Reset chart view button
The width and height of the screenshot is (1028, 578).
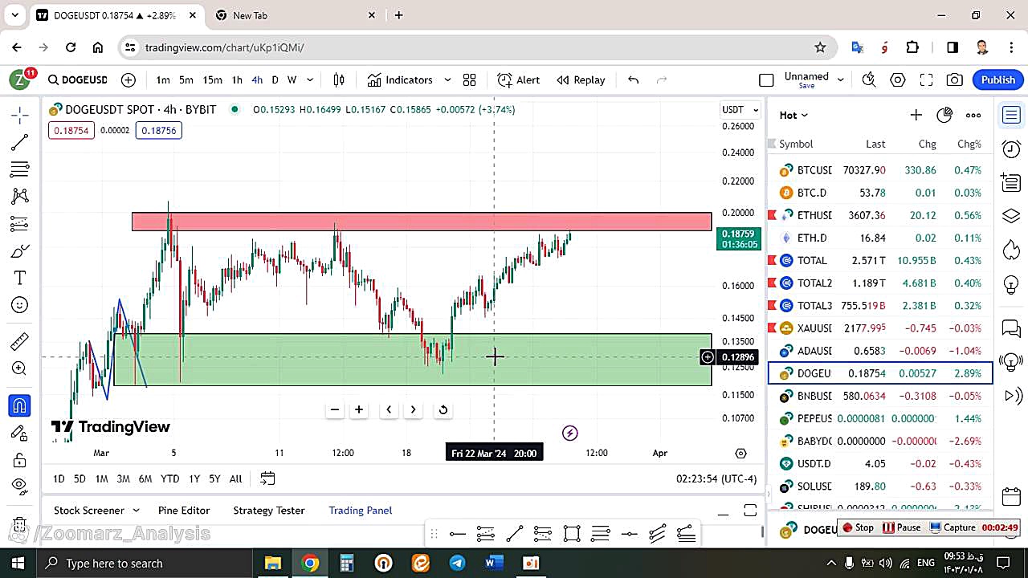click(x=443, y=409)
